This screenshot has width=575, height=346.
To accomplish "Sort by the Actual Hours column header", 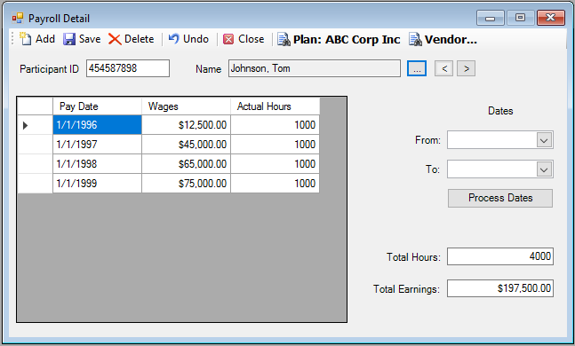I will 275,106.
